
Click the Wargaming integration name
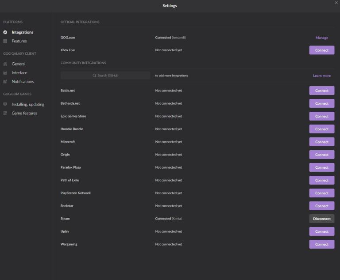tap(69, 244)
